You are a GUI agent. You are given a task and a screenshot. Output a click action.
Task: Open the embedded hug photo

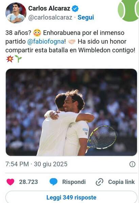[72, 112]
